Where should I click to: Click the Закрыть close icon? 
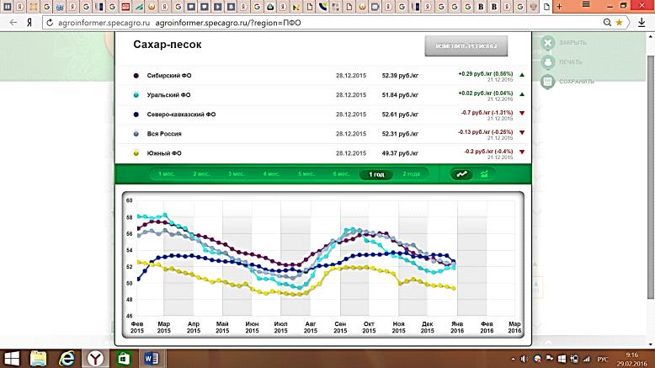[x=548, y=42]
